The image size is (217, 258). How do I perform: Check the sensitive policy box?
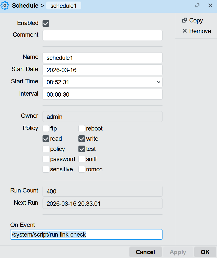(x=46, y=169)
